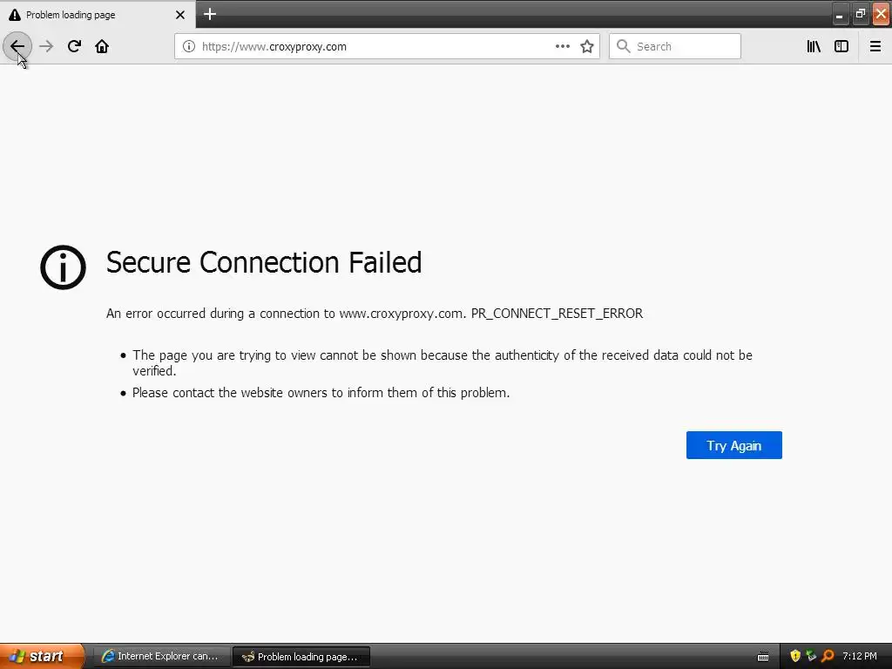Go to the Firefox home page
The height and width of the screenshot is (669, 892).
point(102,46)
